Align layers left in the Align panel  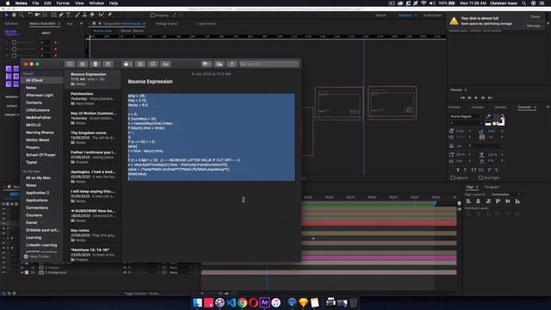pos(468,201)
